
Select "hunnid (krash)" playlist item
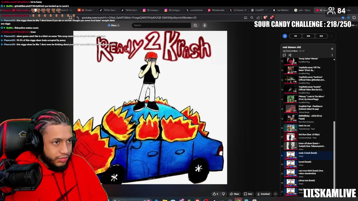307,164
